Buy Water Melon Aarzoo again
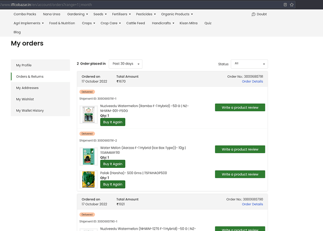Image resolution: width=323 pixels, height=231 pixels. point(113,164)
